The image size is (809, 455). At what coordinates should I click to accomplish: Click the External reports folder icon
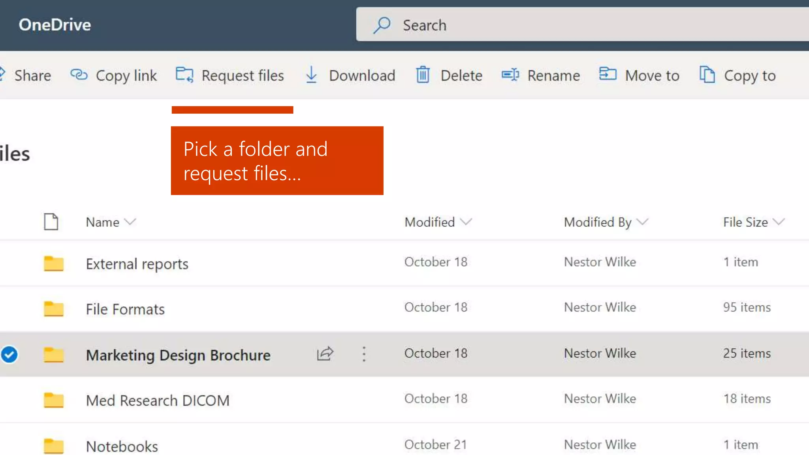click(54, 263)
